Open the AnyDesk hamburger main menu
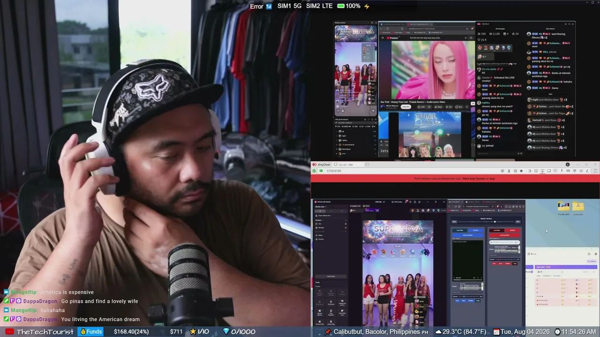The width and height of the screenshot is (600, 337). pos(596,171)
